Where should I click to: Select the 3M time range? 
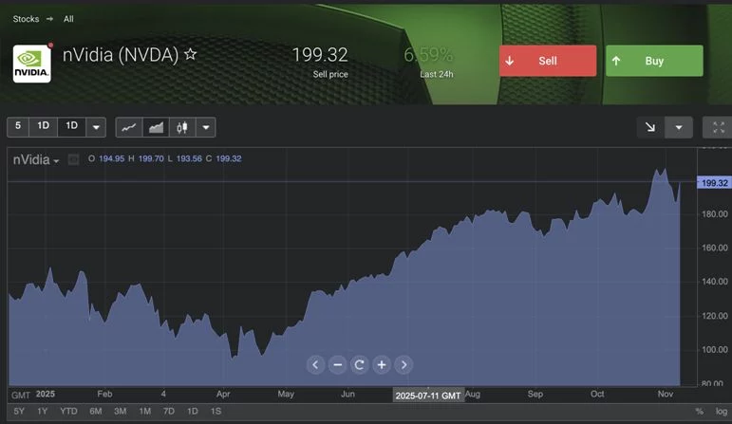pos(121,412)
